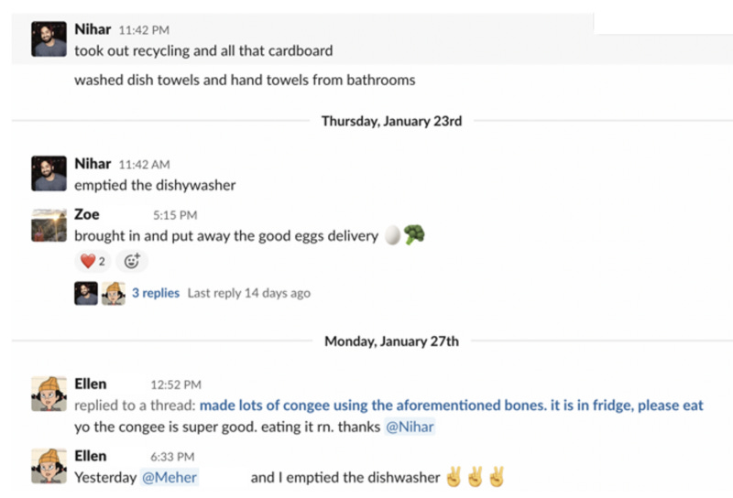Open the add reaction emoji button
Screen dimensions: 733x498
(x=132, y=261)
